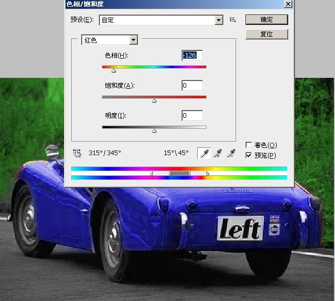Image resolution: width=335 pixels, height=301 pixels.
Task: Click the hue value field showing -126
Action: click(192, 56)
